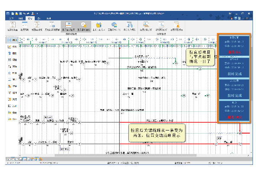Click the save icon in title bar
Screen dimensions: 256x174
[20, 13]
